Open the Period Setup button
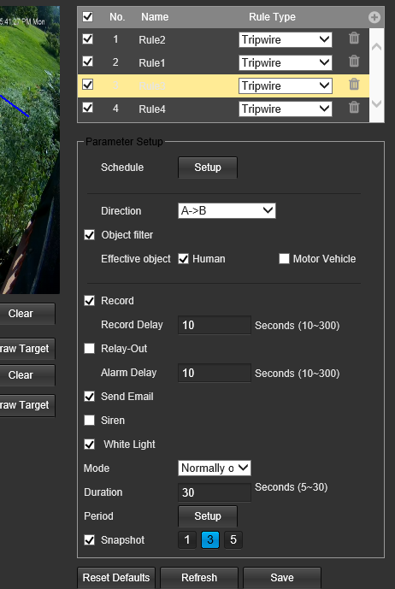The height and width of the screenshot is (589, 395). 208,516
